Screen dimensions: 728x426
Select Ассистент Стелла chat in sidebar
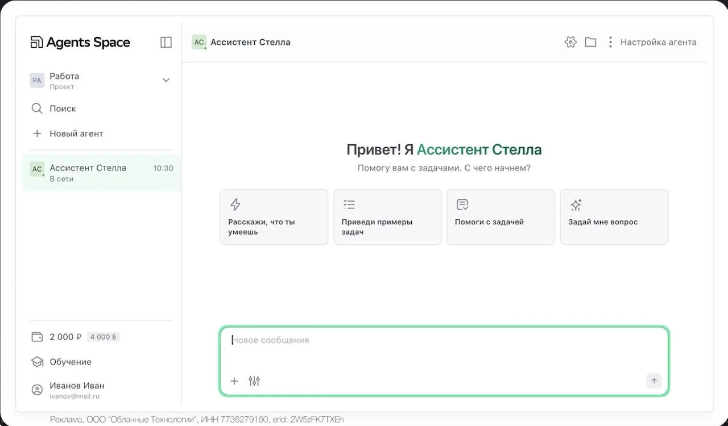(101, 173)
